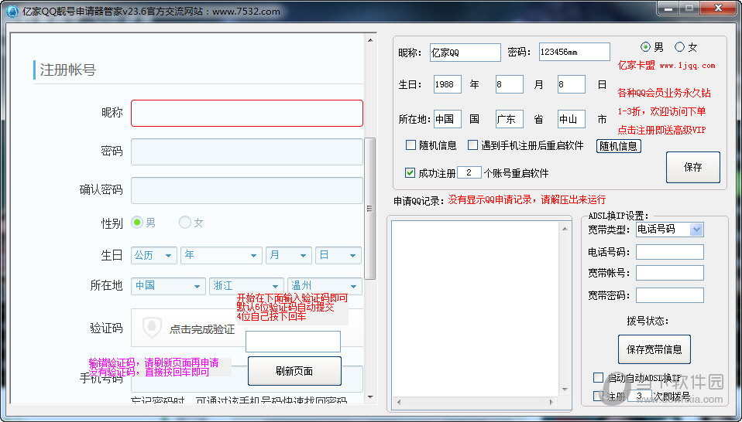
Task: Click the QQ record list scroll left arrow
Action: 398,402
